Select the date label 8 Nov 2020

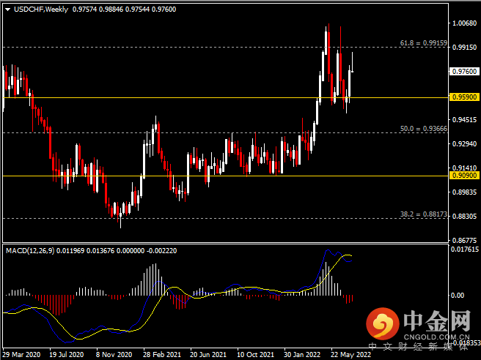click(114, 354)
